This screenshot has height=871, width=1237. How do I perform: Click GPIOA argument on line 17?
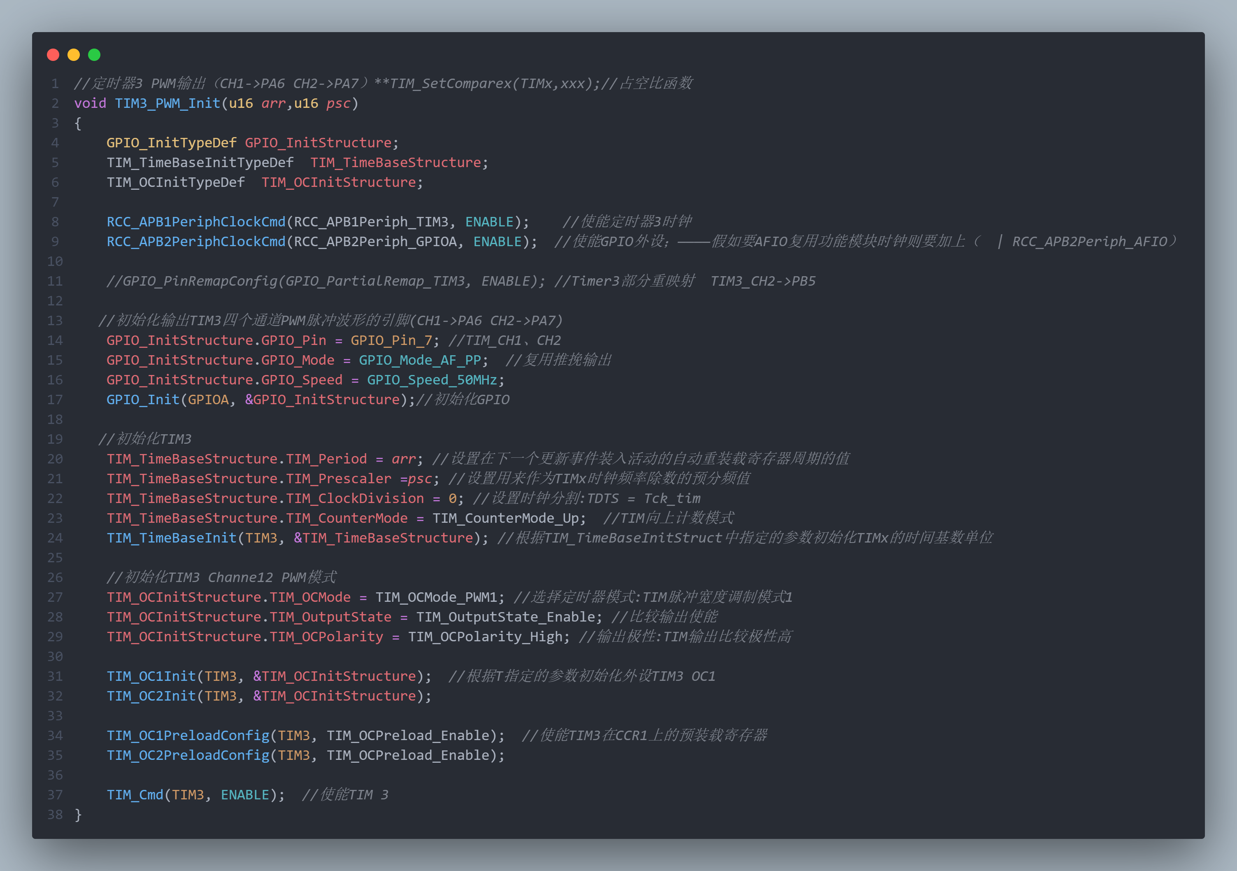[x=208, y=399]
